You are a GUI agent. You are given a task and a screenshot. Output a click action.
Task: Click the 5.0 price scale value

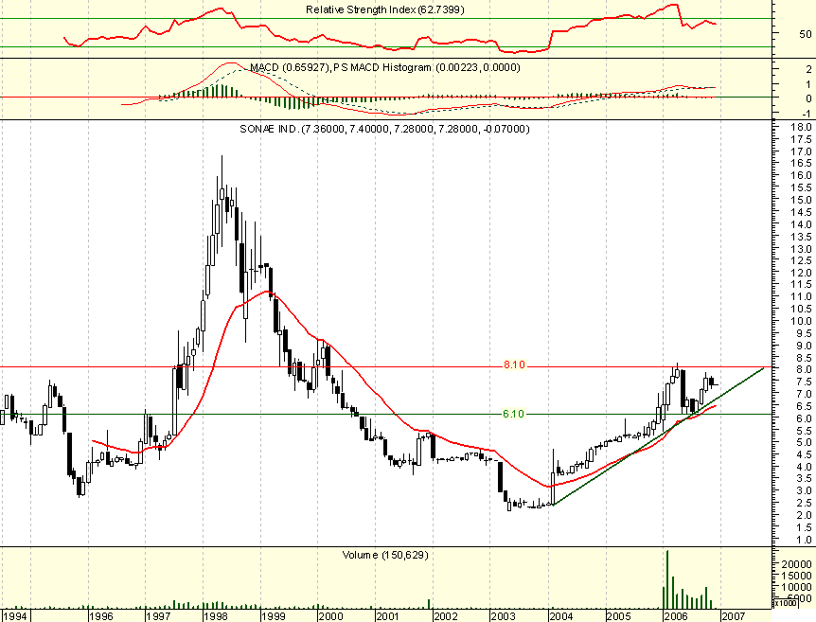point(805,442)
